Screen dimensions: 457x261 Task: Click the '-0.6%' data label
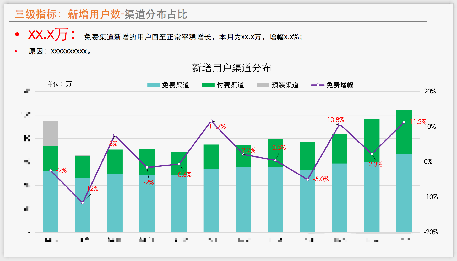(x=184, y=175)
